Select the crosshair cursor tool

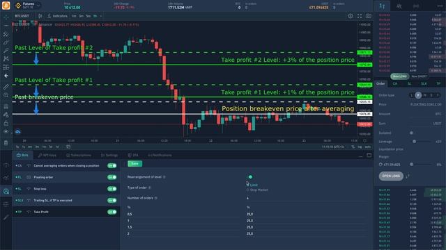point(6,17)
